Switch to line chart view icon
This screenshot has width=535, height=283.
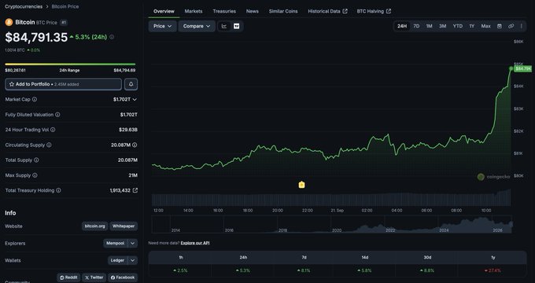pyautogui.click(x=224, y=26)
